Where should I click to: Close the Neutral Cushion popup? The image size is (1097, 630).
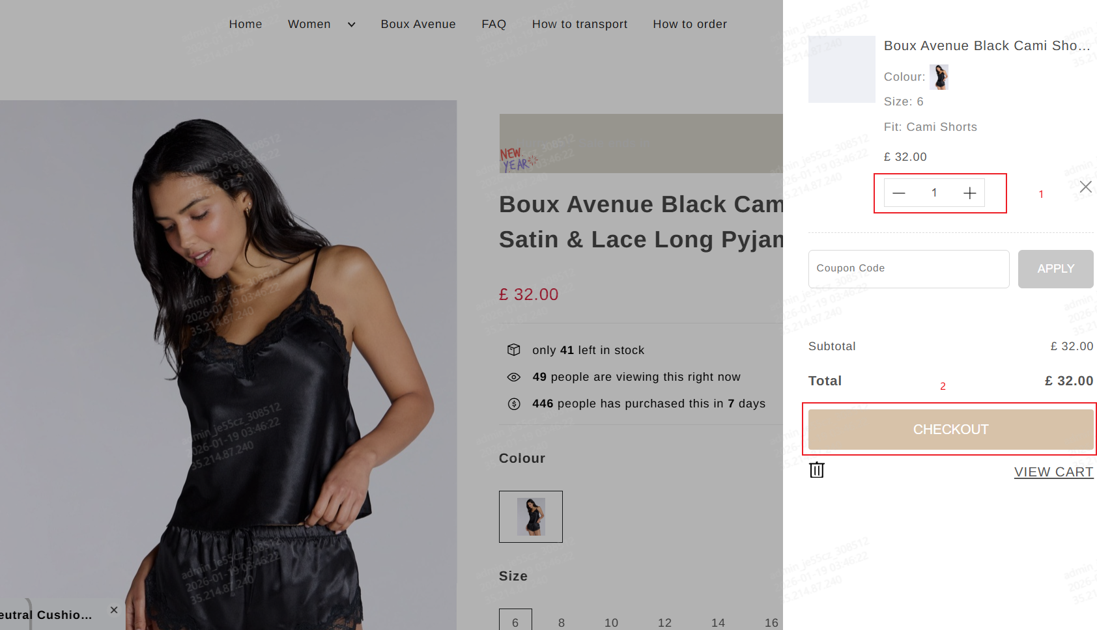tap(114, 610)
